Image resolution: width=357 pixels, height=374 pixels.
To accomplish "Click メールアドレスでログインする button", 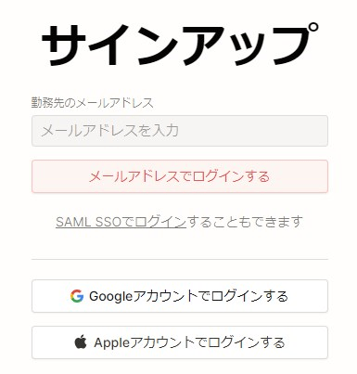I will [x=180, y=176].
